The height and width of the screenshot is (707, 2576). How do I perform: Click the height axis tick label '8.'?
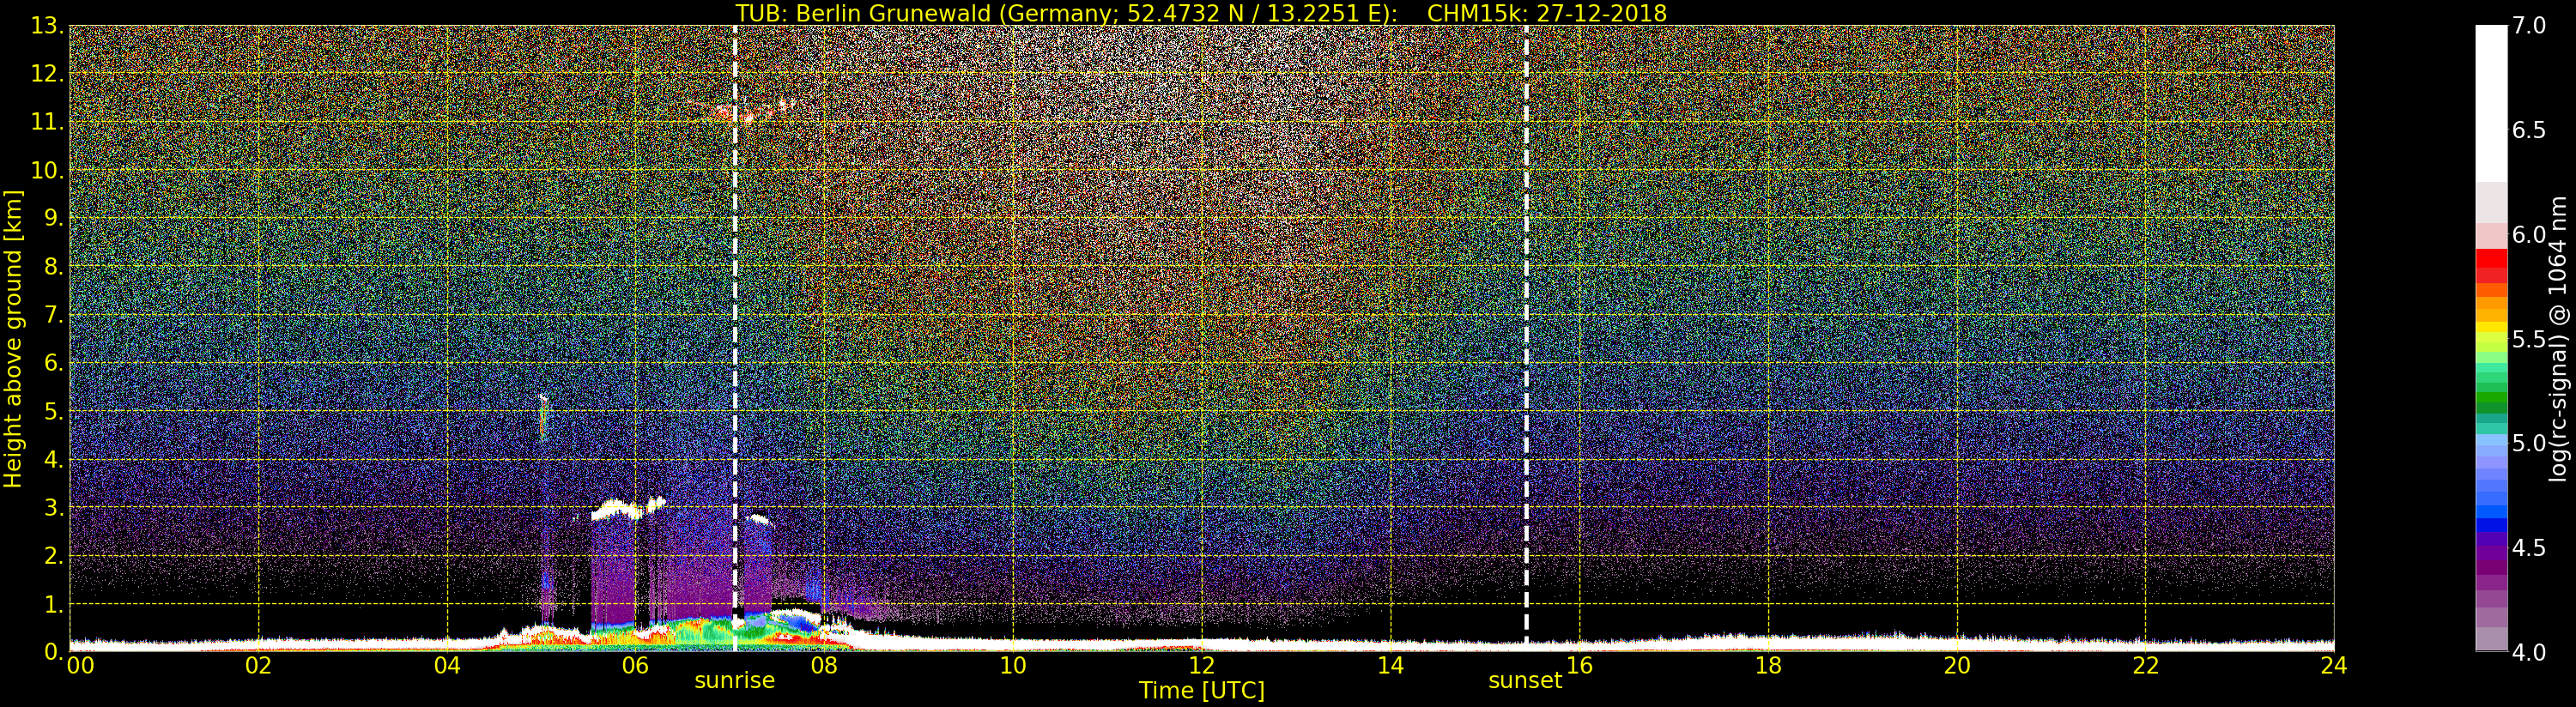(x=53, y=267)
